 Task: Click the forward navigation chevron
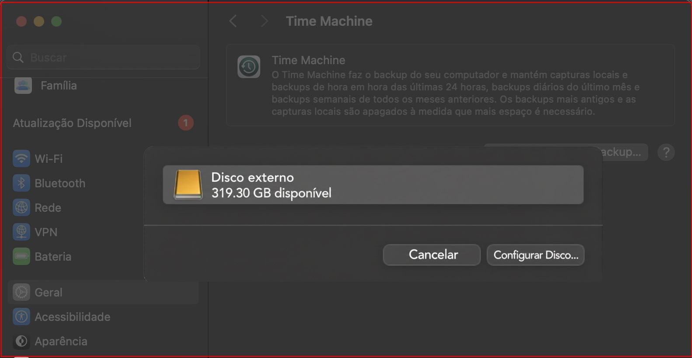tap(264, 21)
